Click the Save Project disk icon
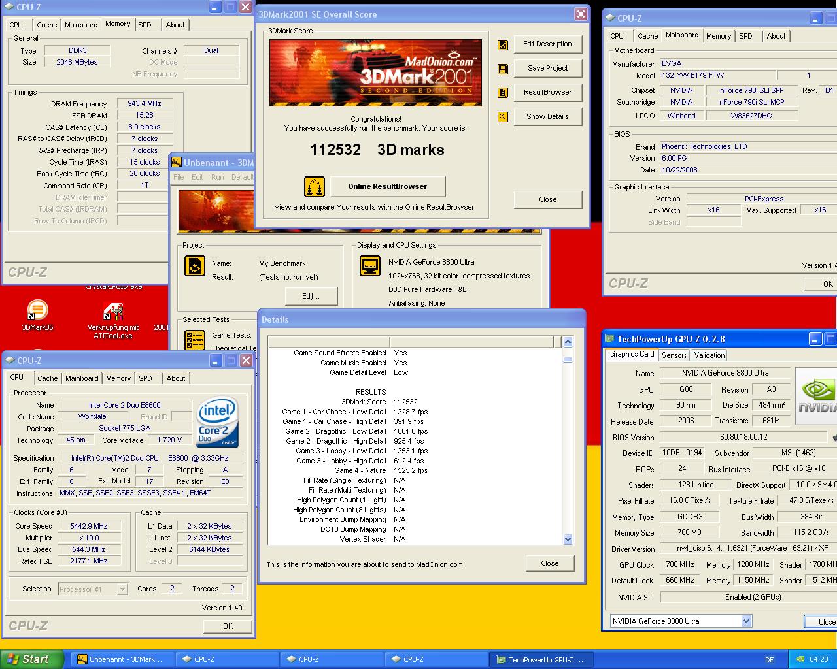 pos(503,69)
